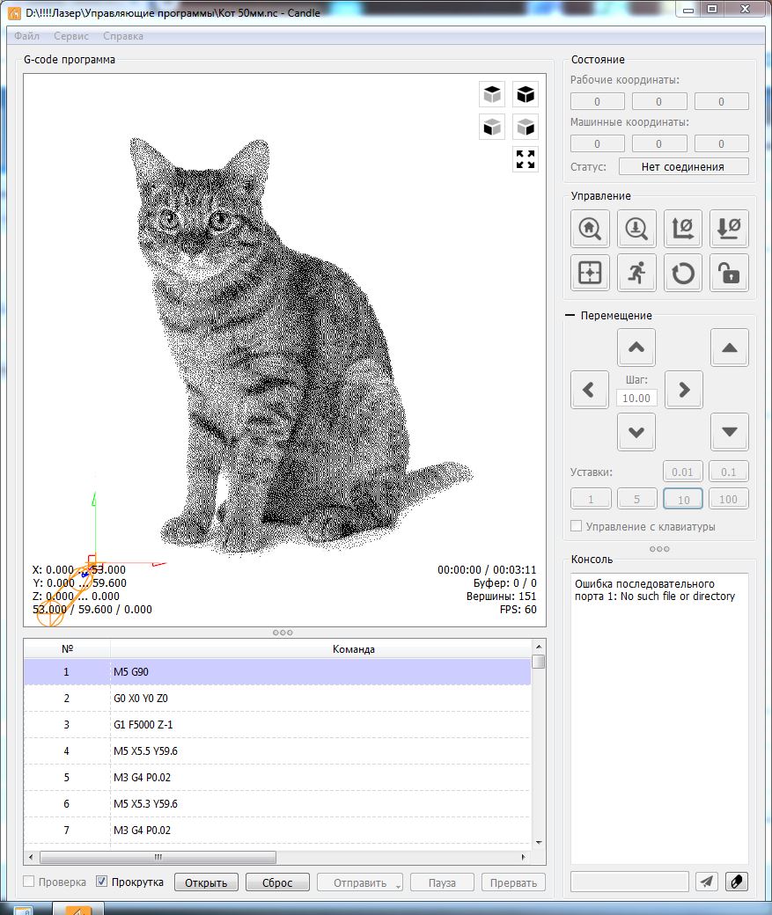
Task: Click the console command input field
Action: click(x=630, y=882)
